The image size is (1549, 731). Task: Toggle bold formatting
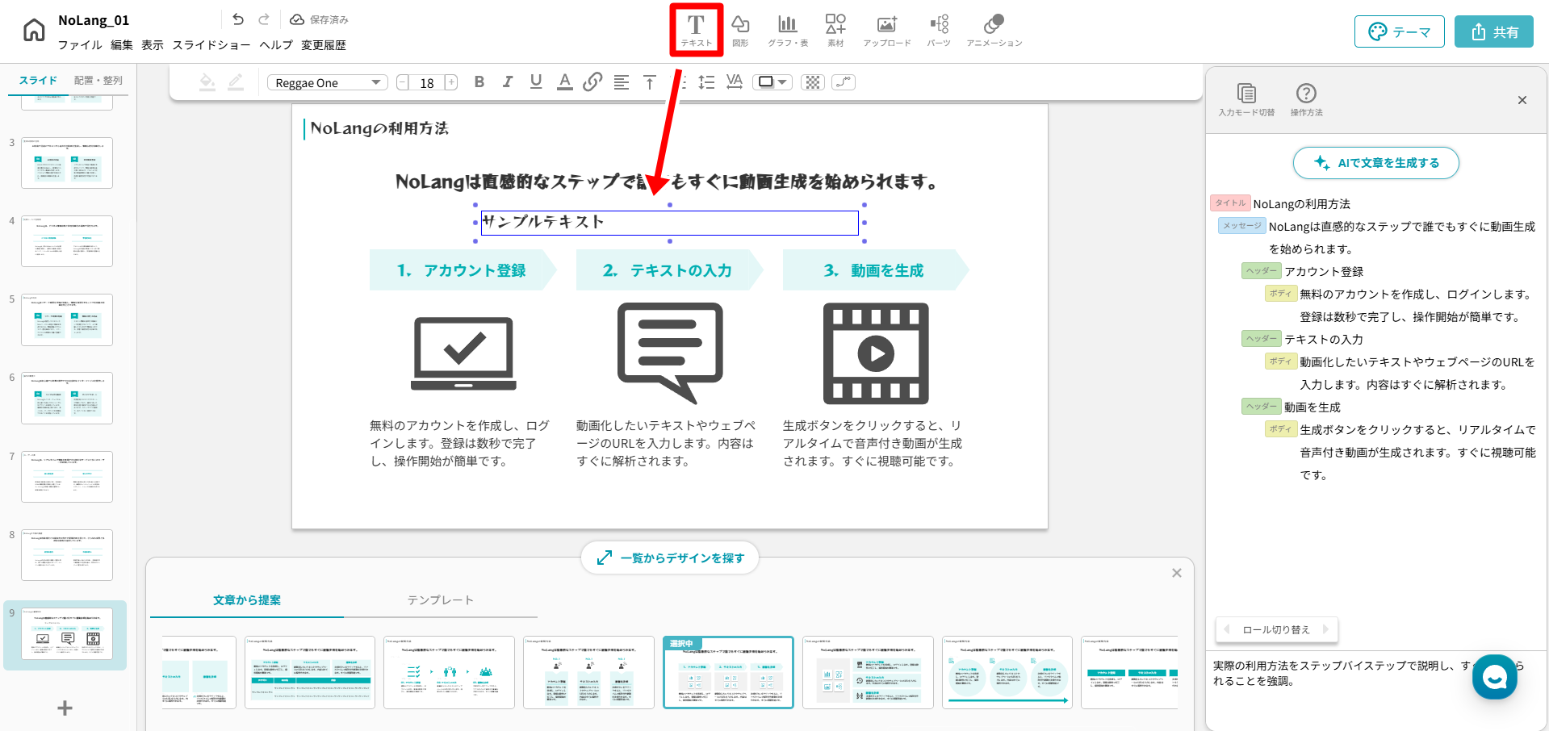pos(479,81)
